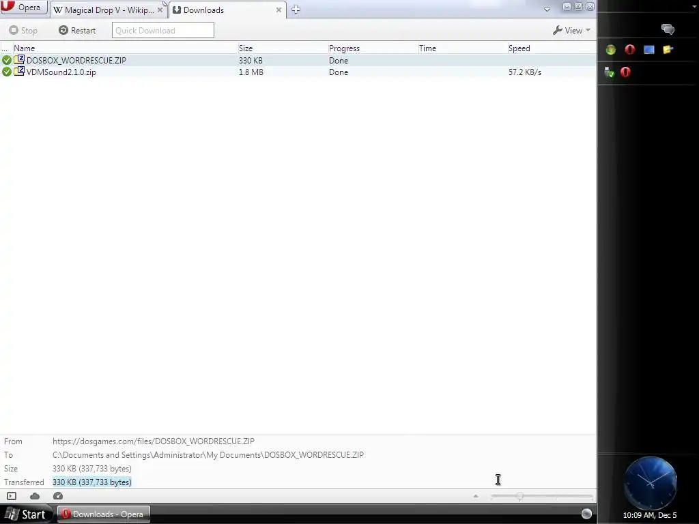The image size is (699, 524).
Task: Click Done progress for VDMSound2.1.0.zip
Action: point(339,72)
